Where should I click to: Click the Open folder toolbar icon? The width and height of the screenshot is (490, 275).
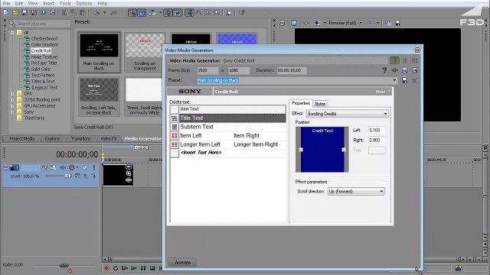coord(15,13)
